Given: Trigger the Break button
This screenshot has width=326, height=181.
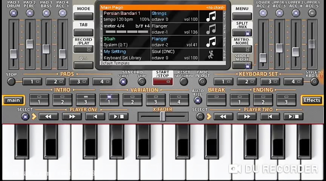Looking at the screenshot, I should [x=217, y=100].
